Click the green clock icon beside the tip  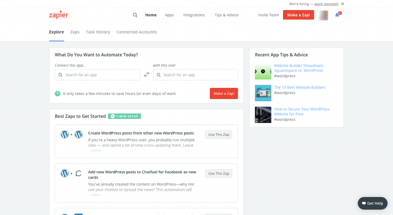tap(58, 94)
